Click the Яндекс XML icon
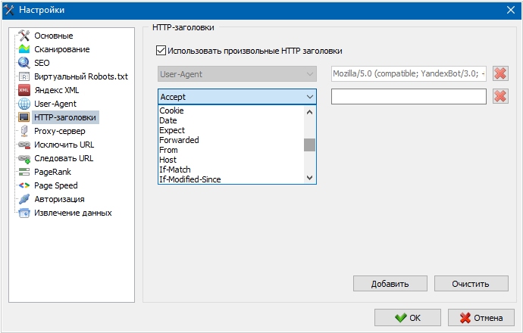The image size is (523, 333). click(x=24, y=90)
